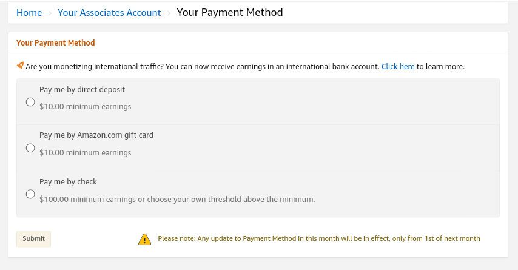
Task: Click the chevron after Your Associates Account
Action: [169, 13]
